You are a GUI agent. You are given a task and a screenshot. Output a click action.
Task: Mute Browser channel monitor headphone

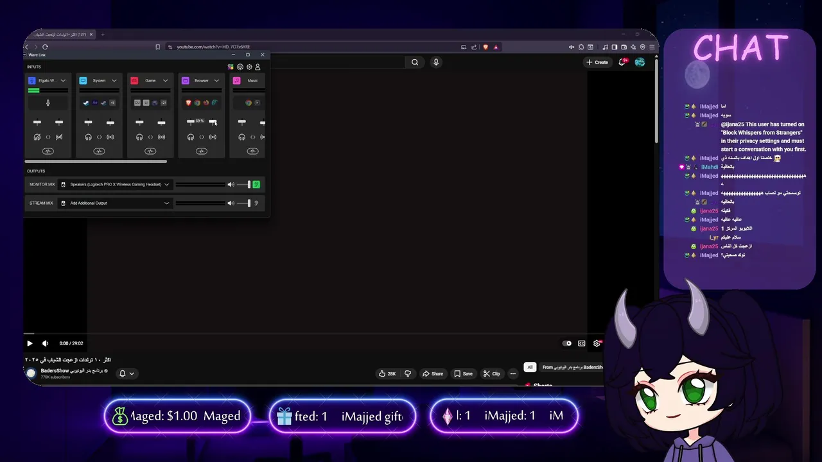pos(191,137)
